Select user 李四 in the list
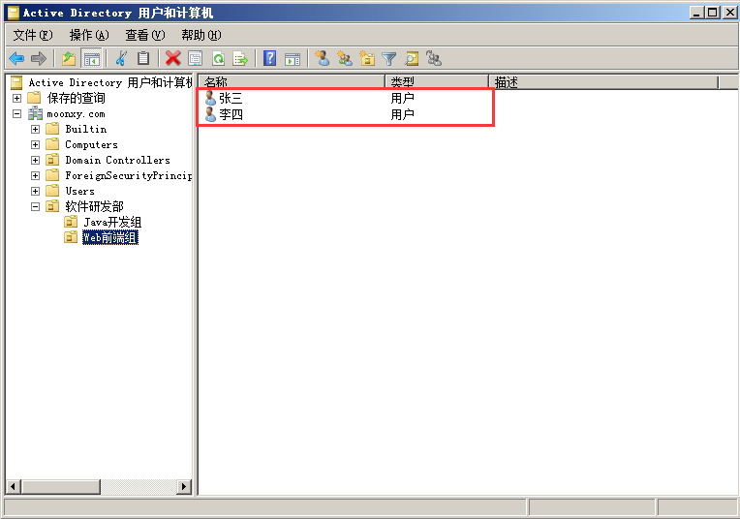The image size is (740, 519). 231,114
